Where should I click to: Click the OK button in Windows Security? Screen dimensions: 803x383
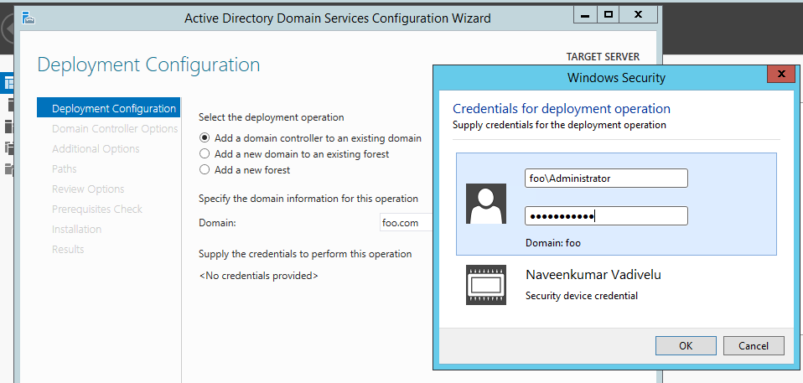[x=686, y=345]
